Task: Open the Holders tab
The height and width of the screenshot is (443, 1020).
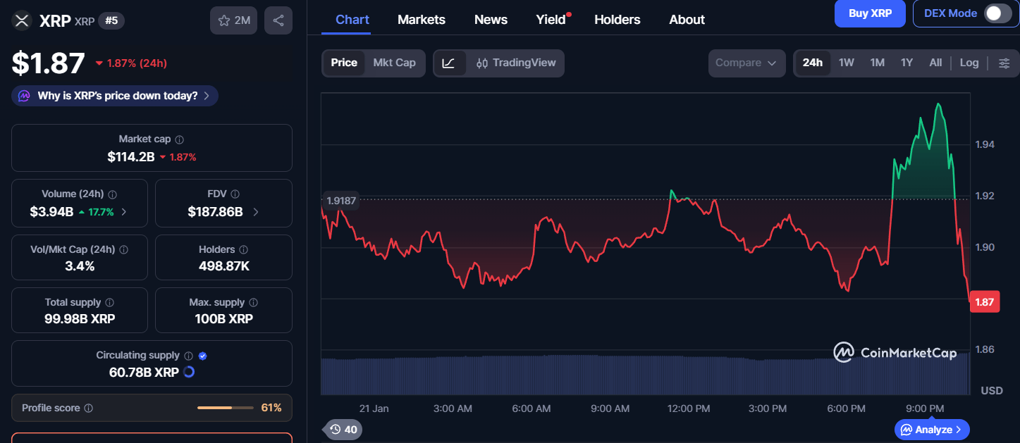Action: [617, 20]
